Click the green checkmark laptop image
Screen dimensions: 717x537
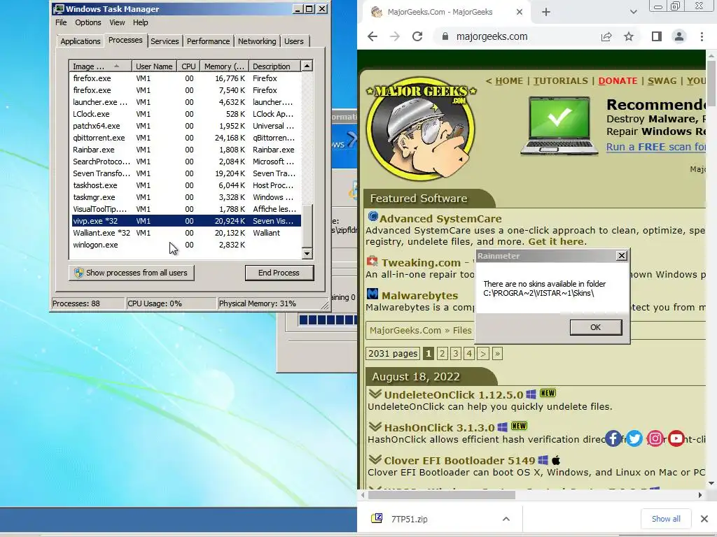click(559, 126)
